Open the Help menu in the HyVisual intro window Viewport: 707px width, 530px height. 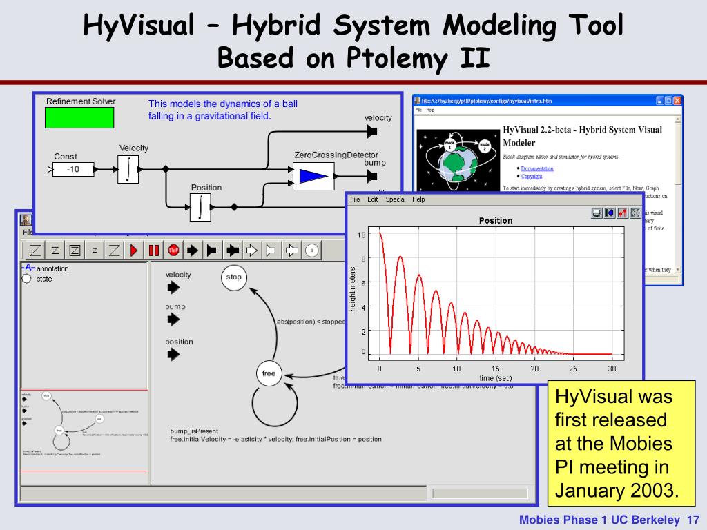click(x=431, y=110)
